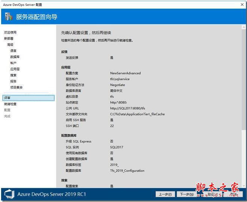Screen dimensions: 247x202
Task: Click the 服务器配置向导 header title
Action: [36, 17]
